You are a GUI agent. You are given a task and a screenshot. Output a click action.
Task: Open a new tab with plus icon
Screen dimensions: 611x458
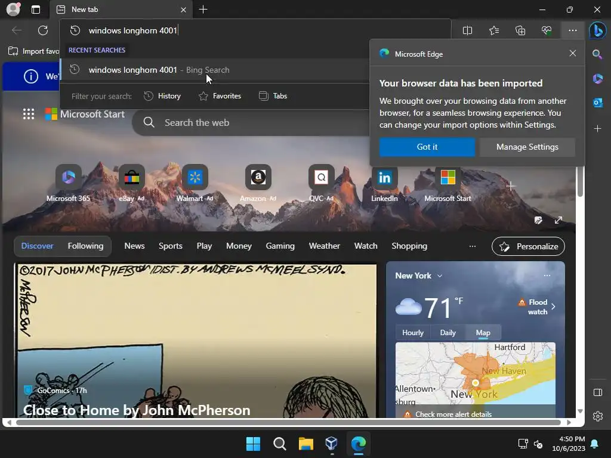point(203,10)
